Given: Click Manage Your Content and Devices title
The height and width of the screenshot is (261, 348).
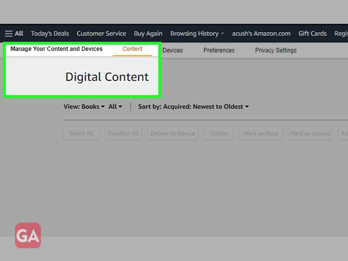Looking at the screenshot, I should [x=56, y=49].
